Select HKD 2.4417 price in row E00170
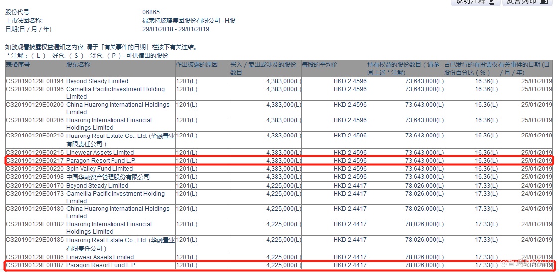This screenshot has height=272, width=559. click(x=350, y=186)
